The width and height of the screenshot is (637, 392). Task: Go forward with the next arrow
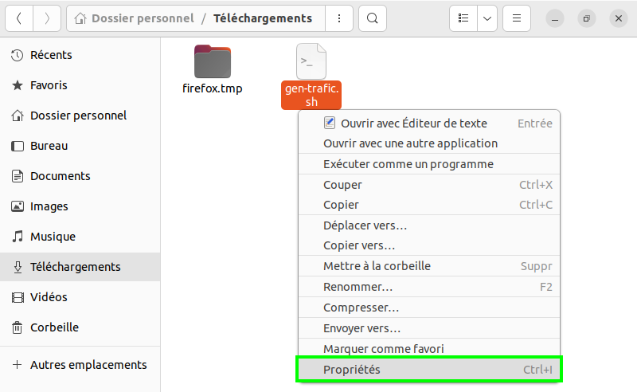(47, 18)
